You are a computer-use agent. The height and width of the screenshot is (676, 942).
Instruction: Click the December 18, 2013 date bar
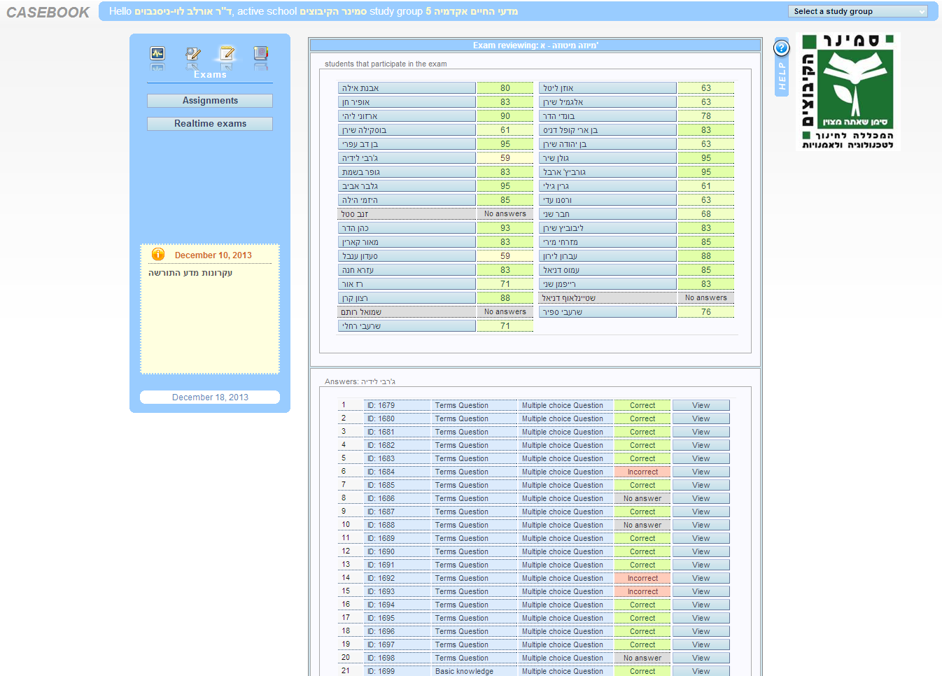pyautogui.click(x=210, y=397)
